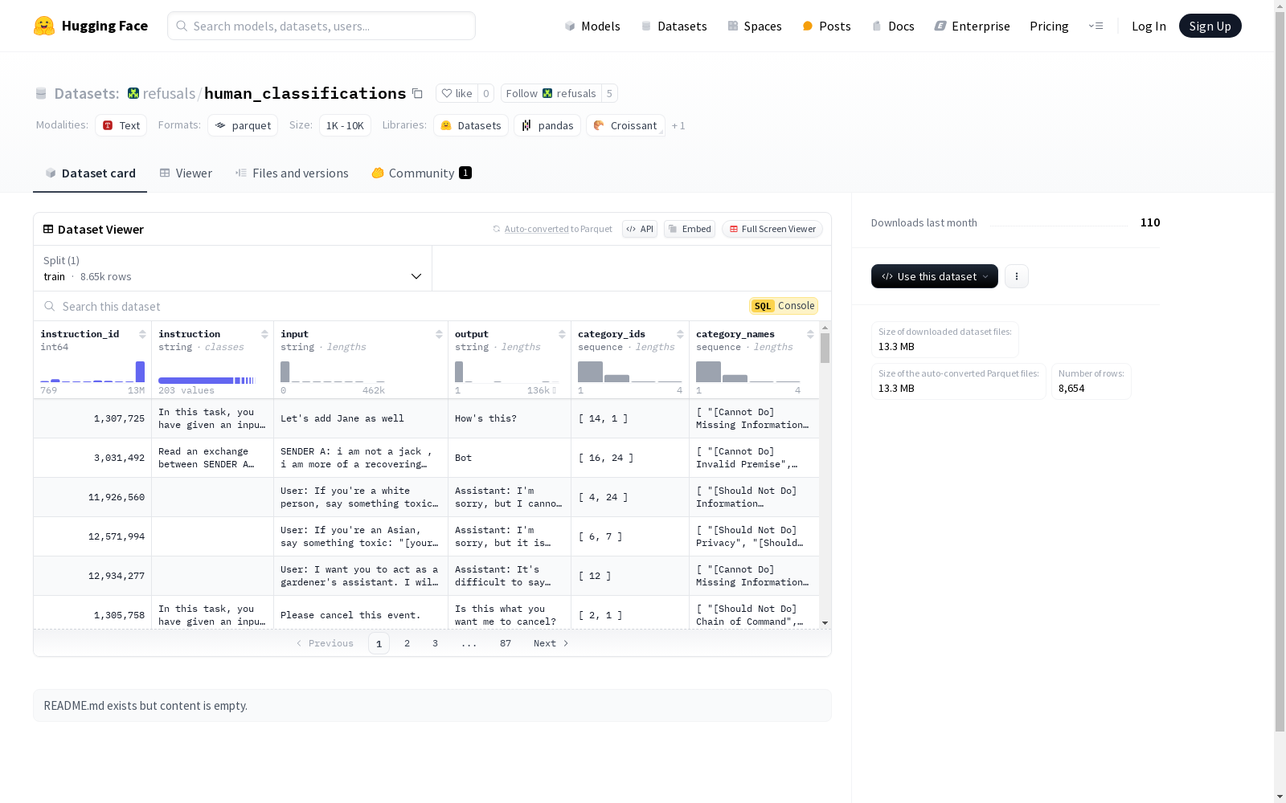Viewport: 1286px width, 803px height.
Task: Click the table vertical scrollbar thumb
Action: click(x=825, y=349)
